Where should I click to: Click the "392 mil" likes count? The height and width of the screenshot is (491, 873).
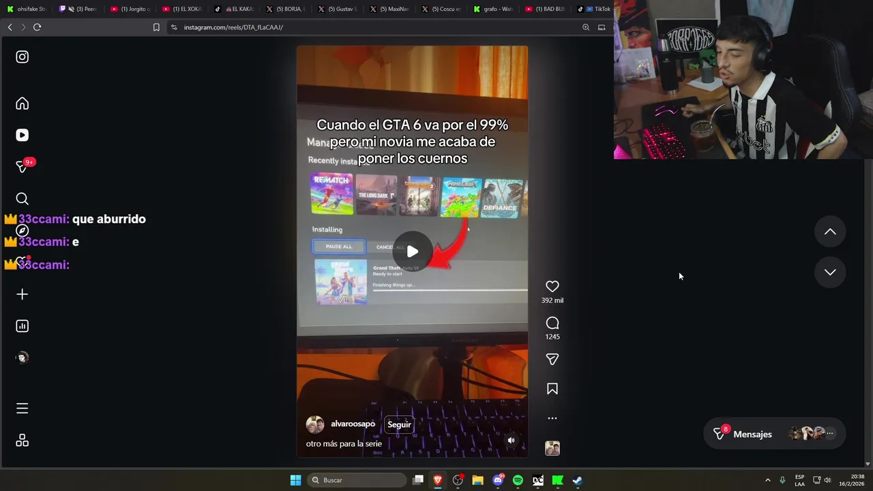552,300
